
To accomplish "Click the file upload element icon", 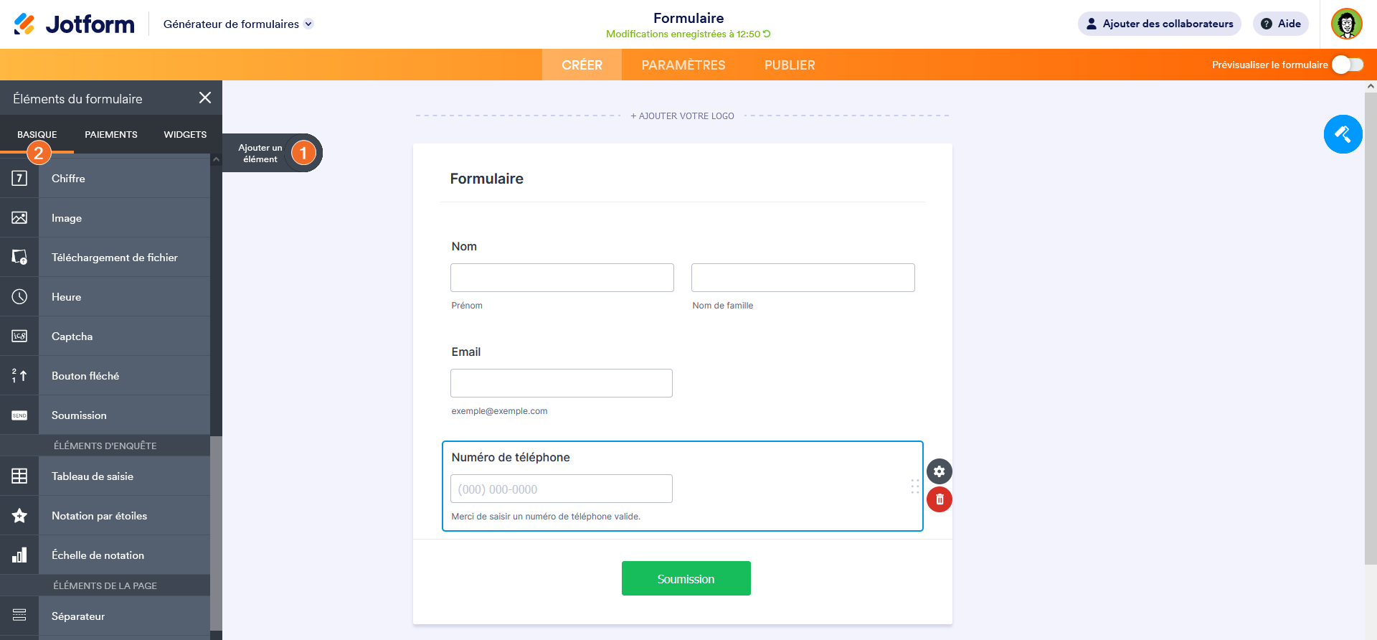I will (x=19, y=258).
